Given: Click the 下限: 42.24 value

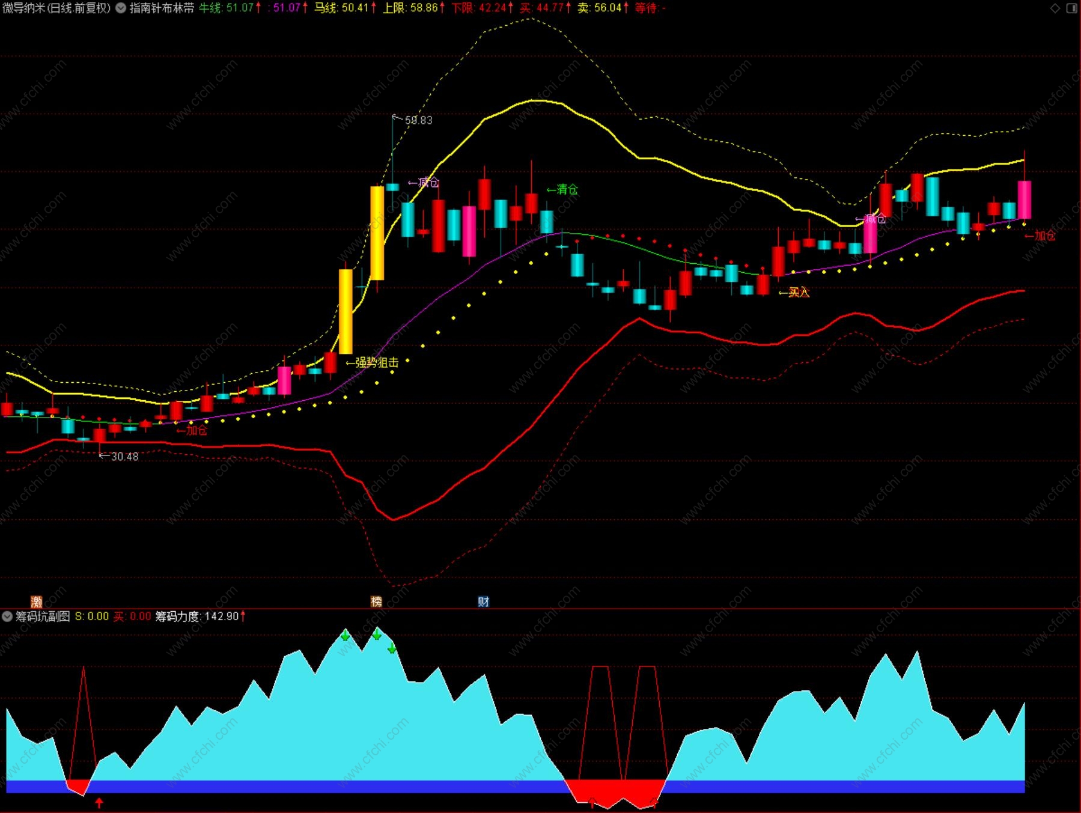Looking at the screenshot, I should pos(482,8).
